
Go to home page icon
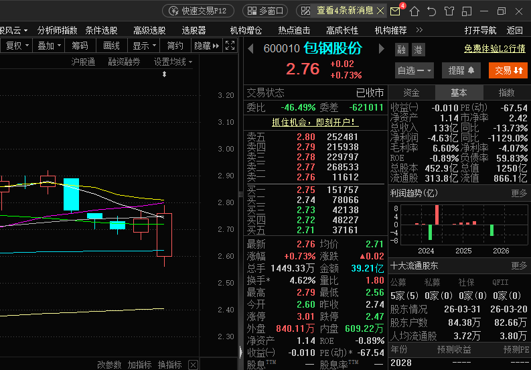[x=414, y=11]
